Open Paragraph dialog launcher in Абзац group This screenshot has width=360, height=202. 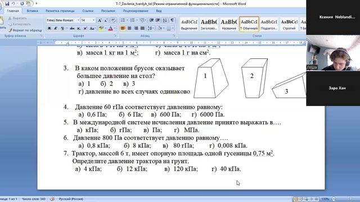174,36
